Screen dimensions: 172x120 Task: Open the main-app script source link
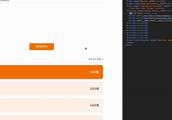(157, 18)
